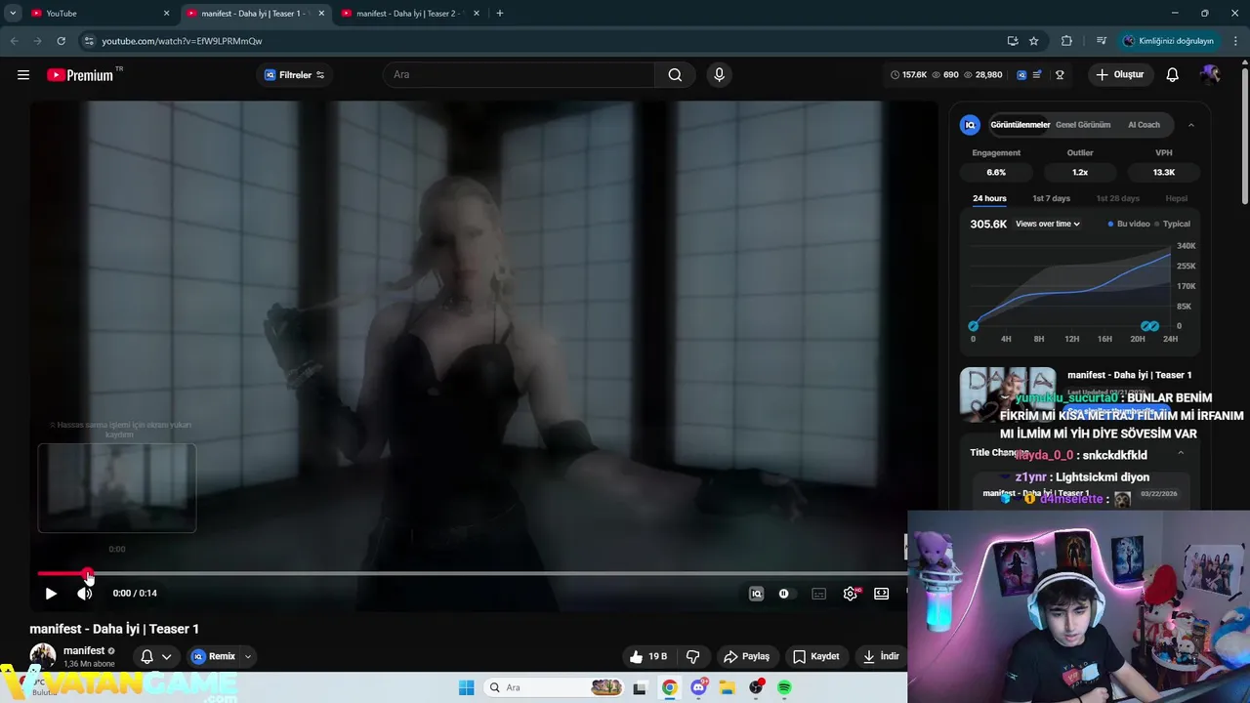Close the Teaser 1 browser tab
Image resolution: width=1250 pixels, height=703 pixels.
(x=321, y=14)
